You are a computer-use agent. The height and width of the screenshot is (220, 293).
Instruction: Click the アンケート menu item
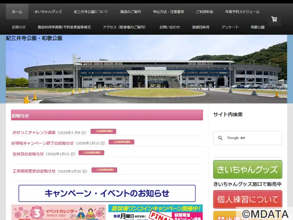230,27
